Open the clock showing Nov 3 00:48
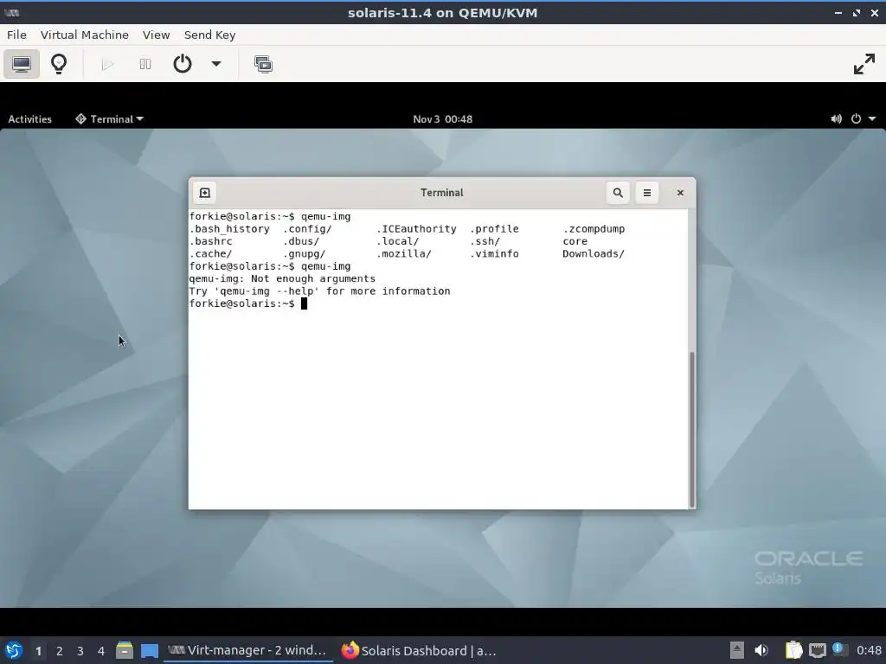 pyautogui.click(x=442, y=119)
